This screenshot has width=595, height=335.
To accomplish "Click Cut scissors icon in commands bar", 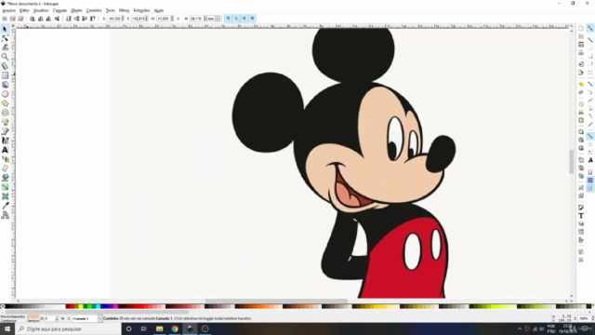I will (x=581, y=112).
